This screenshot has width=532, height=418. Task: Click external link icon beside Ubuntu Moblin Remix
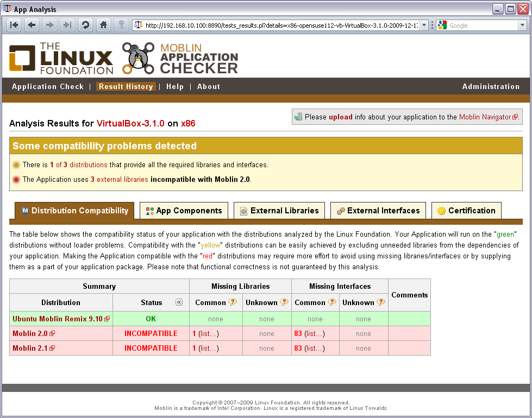(x=107, y=319)
